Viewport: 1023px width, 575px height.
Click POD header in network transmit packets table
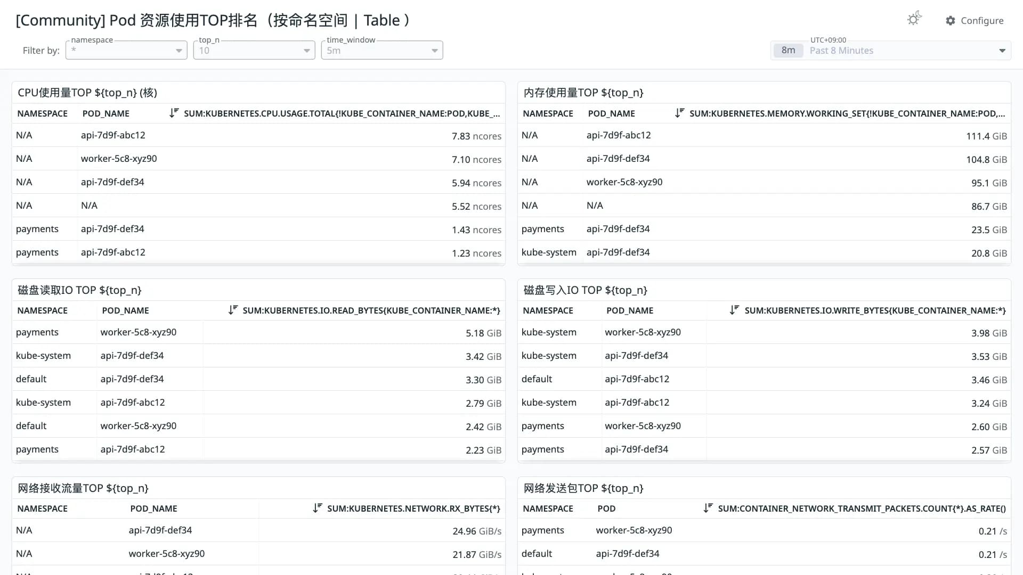(x=606, y=509)
